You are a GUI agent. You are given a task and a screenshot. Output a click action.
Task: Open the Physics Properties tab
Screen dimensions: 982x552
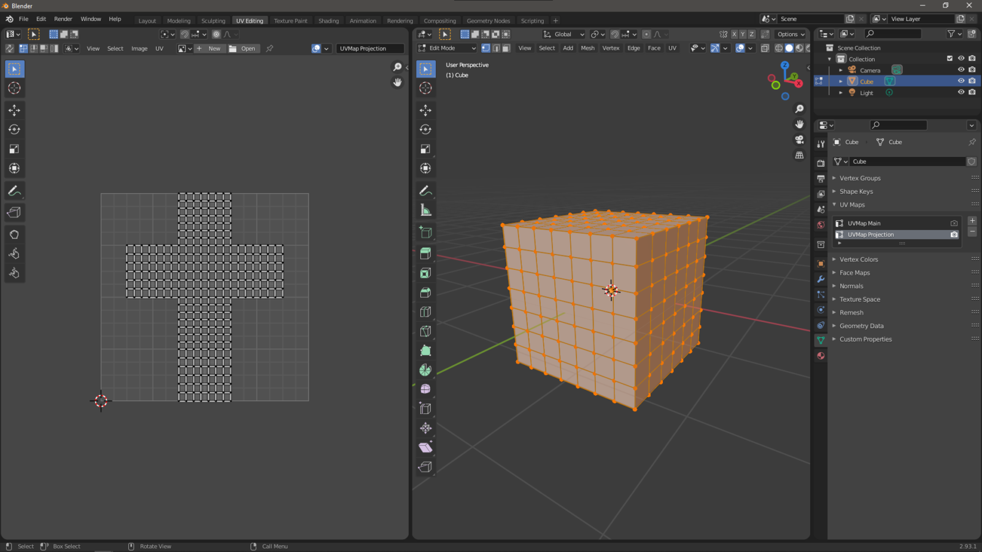(821, 311)
